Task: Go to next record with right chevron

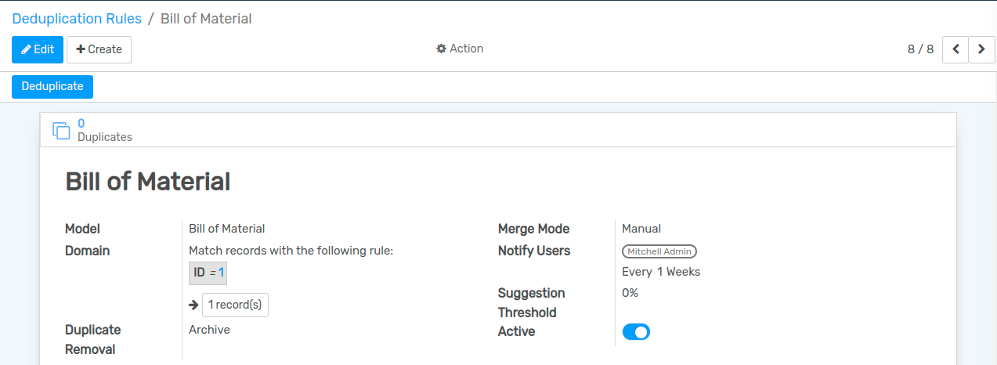Action: pos(981,49)
